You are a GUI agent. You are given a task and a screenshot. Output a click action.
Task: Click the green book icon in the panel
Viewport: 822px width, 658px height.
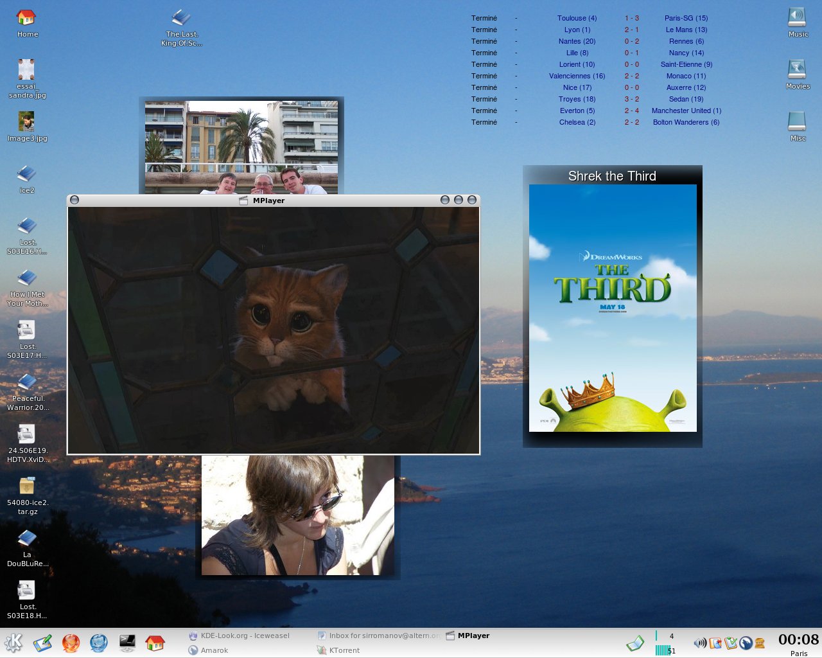click(x=635, y=643)
